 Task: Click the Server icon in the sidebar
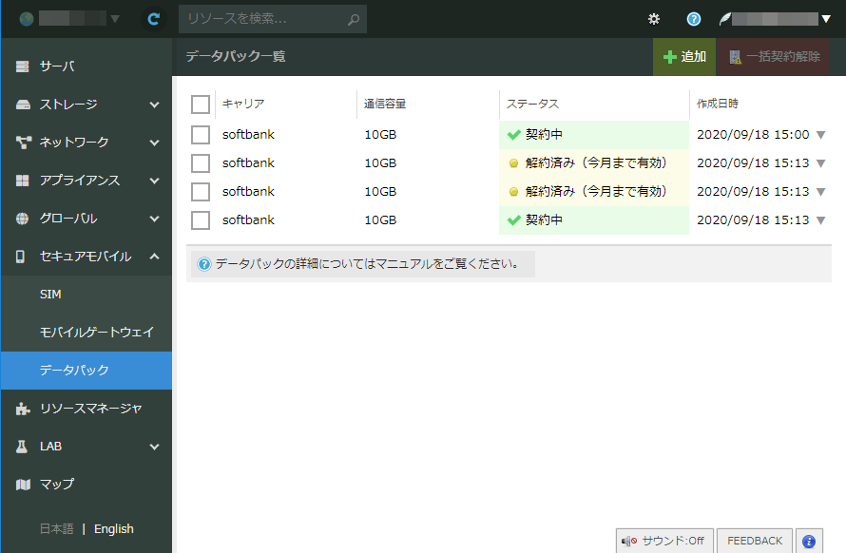tap(23, 67)
